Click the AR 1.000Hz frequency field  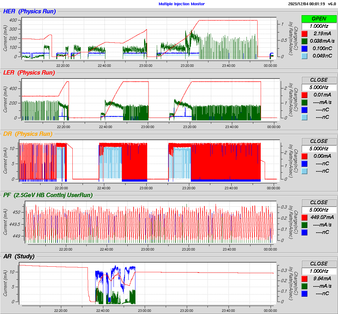319,271
